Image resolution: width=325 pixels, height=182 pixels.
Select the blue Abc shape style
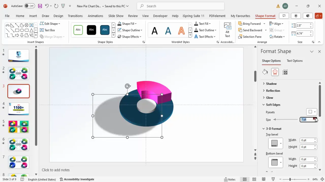point(105,30)
